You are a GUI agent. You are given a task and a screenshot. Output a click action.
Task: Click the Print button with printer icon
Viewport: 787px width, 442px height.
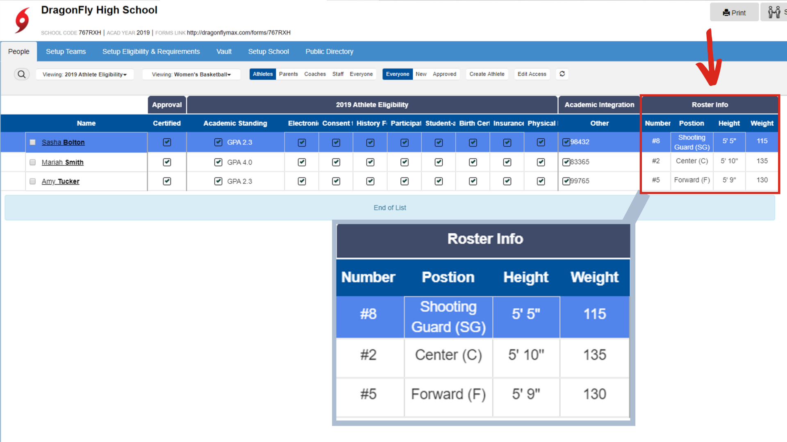734,13
